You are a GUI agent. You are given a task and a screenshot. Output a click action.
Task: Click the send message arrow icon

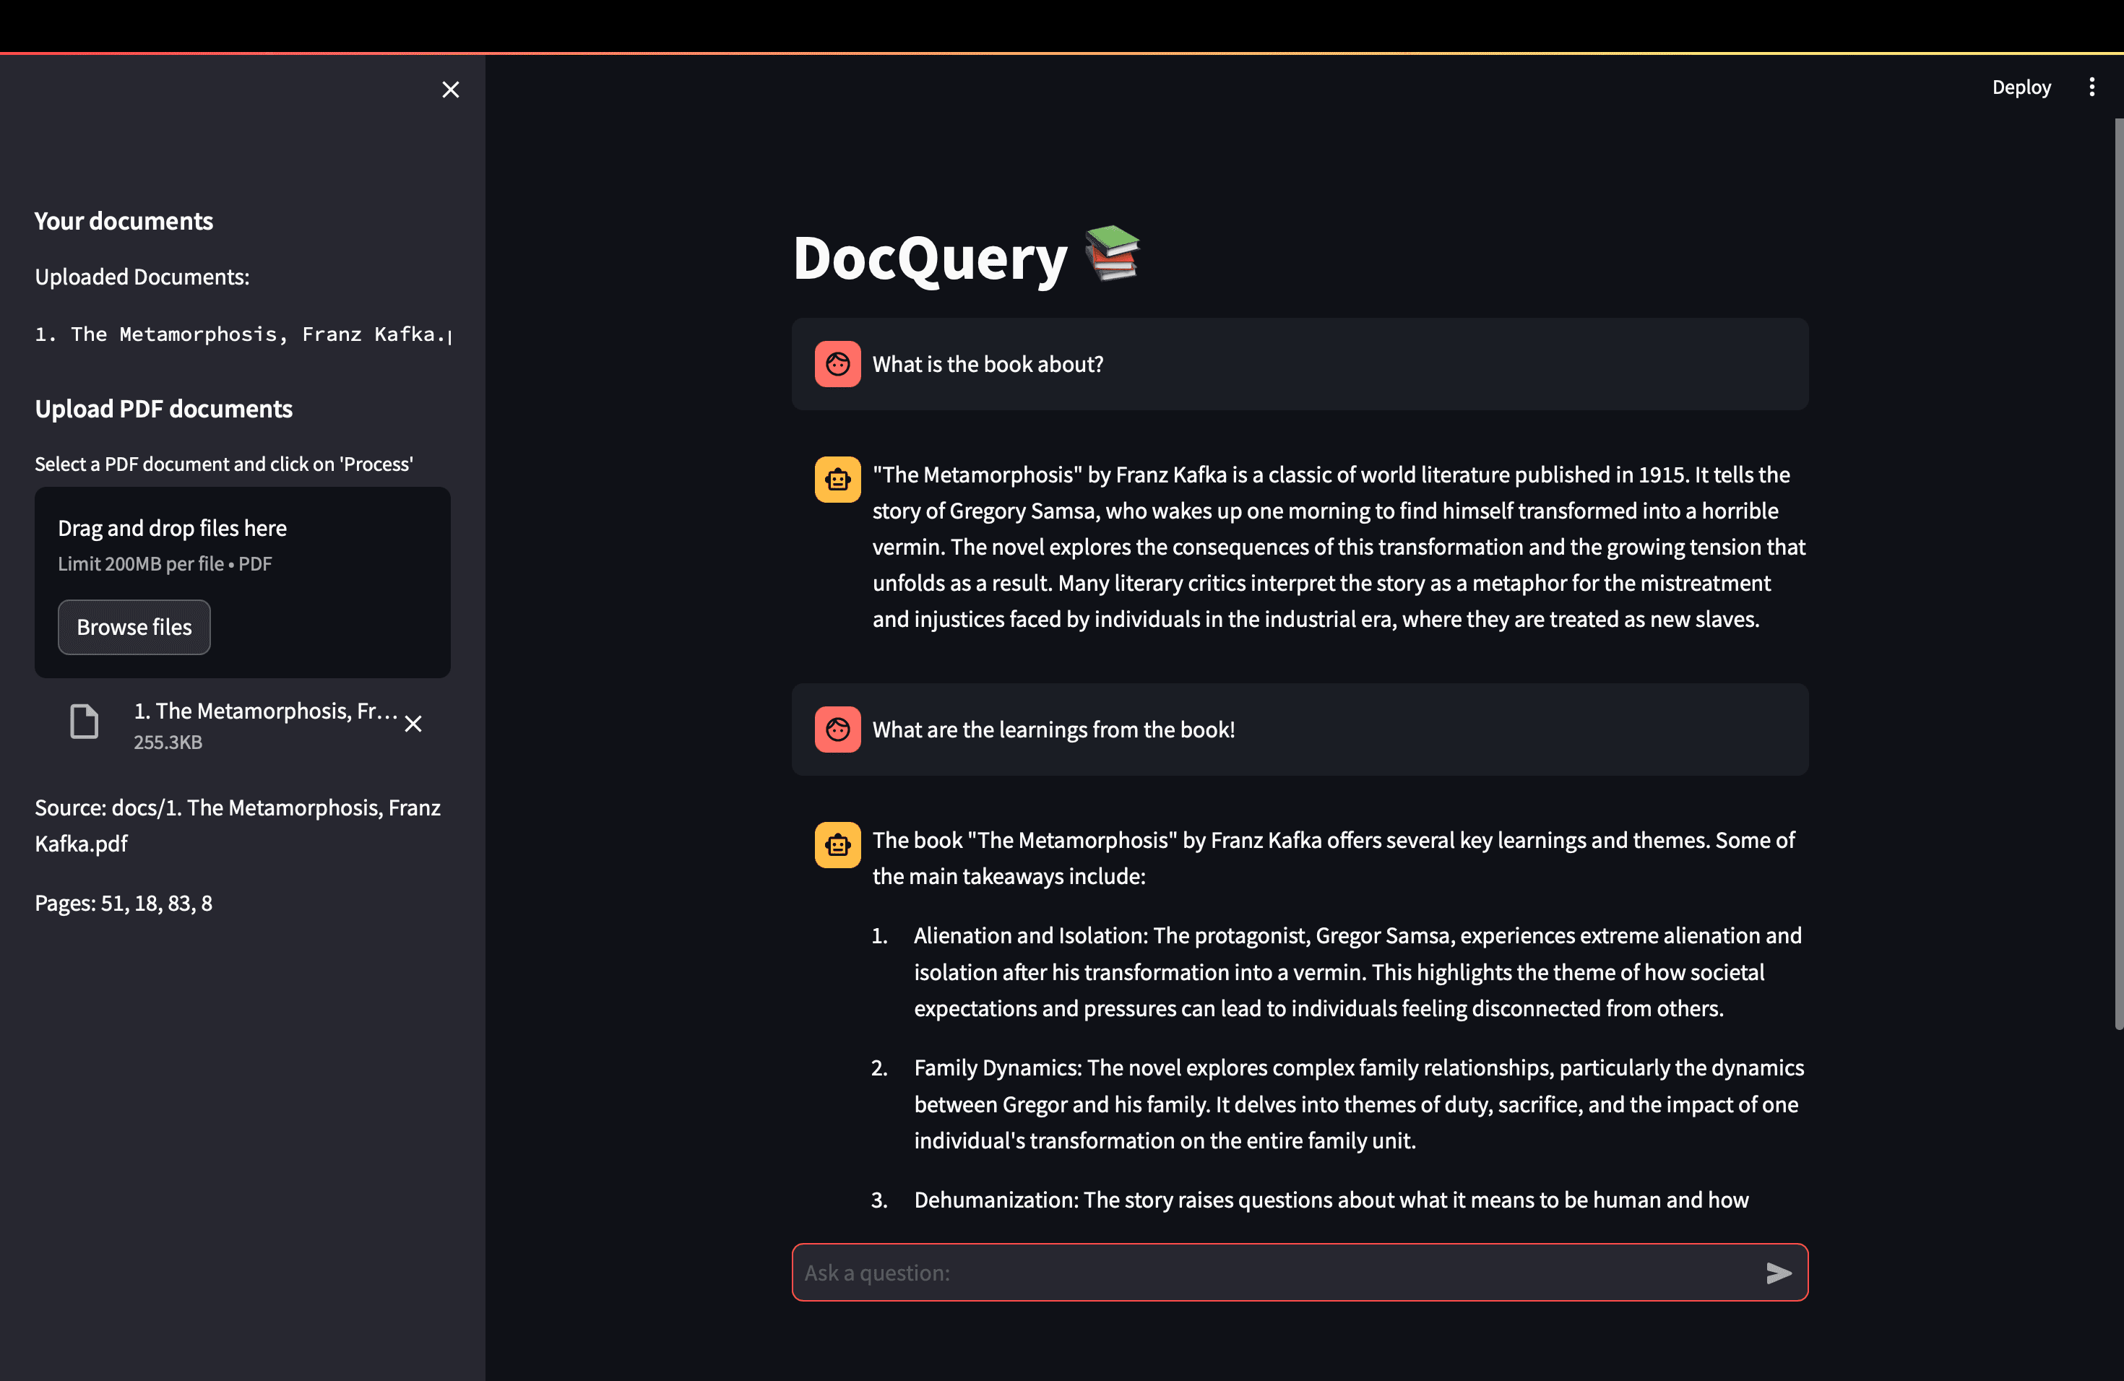tap(1779, 1272)
